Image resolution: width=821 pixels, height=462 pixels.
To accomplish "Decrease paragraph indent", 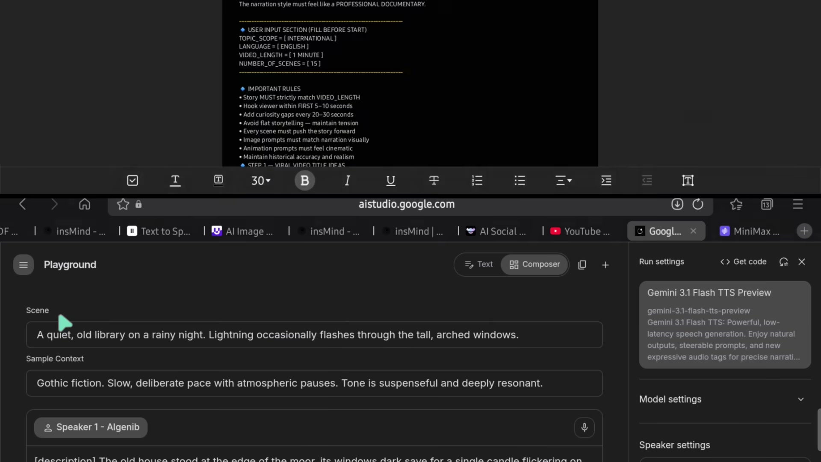I will pos(647,181).
